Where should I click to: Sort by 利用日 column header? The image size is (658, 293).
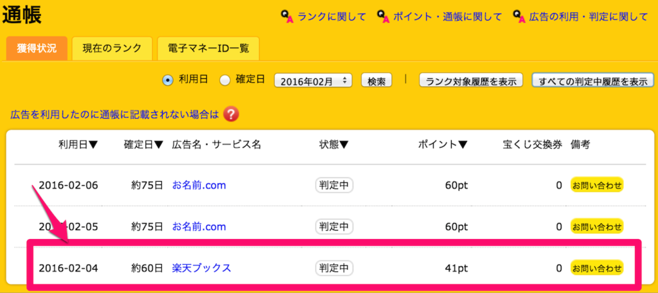78,145
